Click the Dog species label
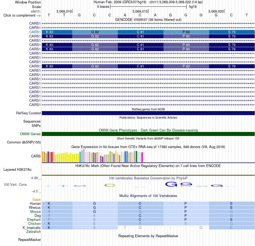Viewport: 255px width, 246px height. (x=38, y=215)
